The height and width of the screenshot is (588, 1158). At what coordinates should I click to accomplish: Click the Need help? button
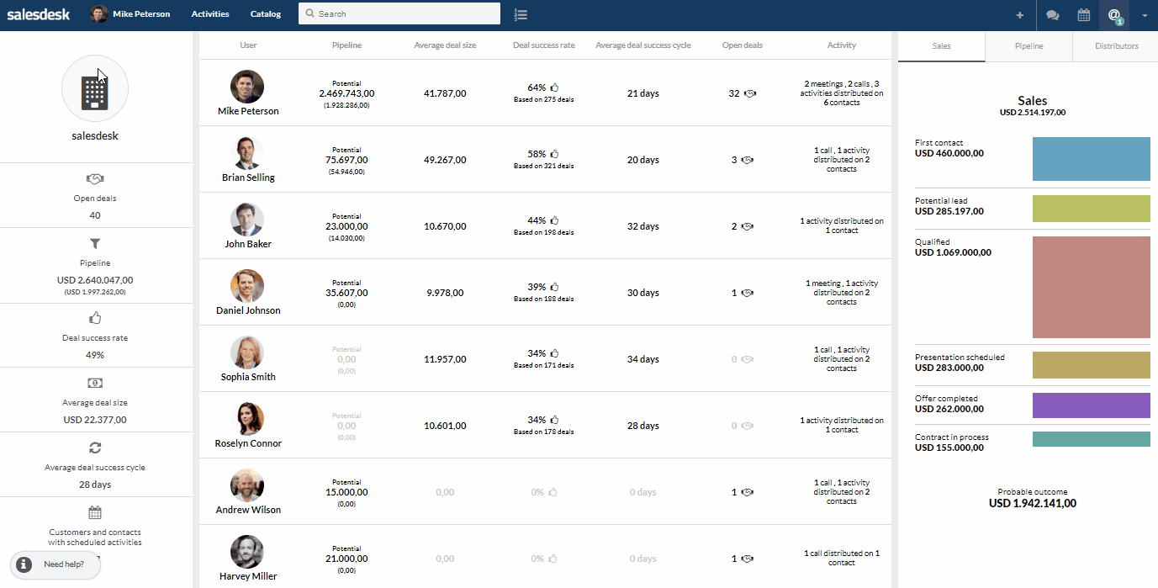(x=56, y=564)
